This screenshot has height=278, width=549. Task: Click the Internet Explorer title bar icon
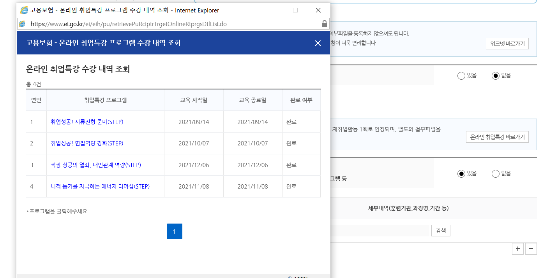coord(24,10)
